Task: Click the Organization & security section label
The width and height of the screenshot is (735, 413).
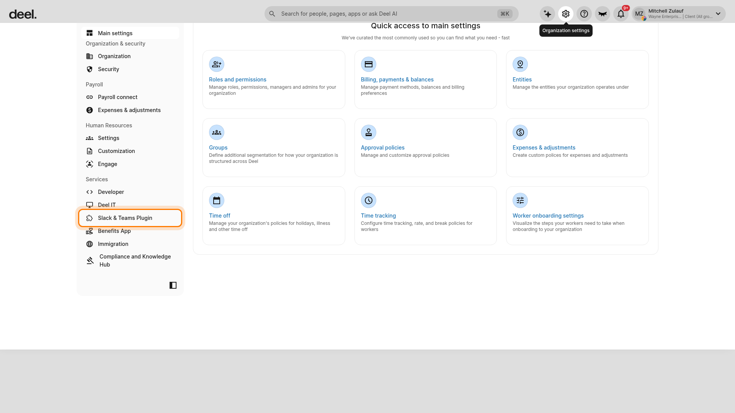Action: pyautogui.click(x=116, y=44)
